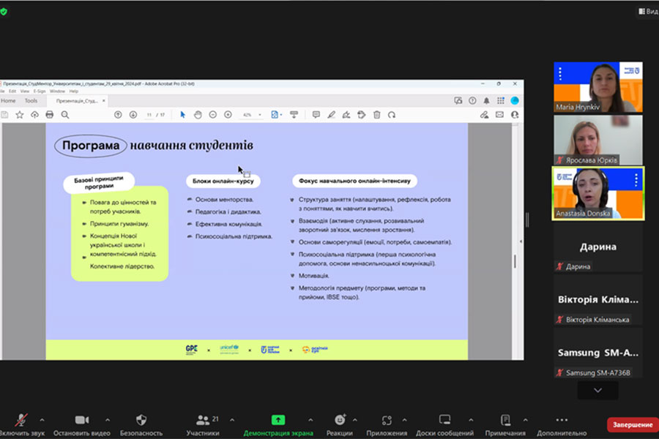Click the zoom in plus icon
Viewport: 659px width, 439px height.
click(228, 115)
